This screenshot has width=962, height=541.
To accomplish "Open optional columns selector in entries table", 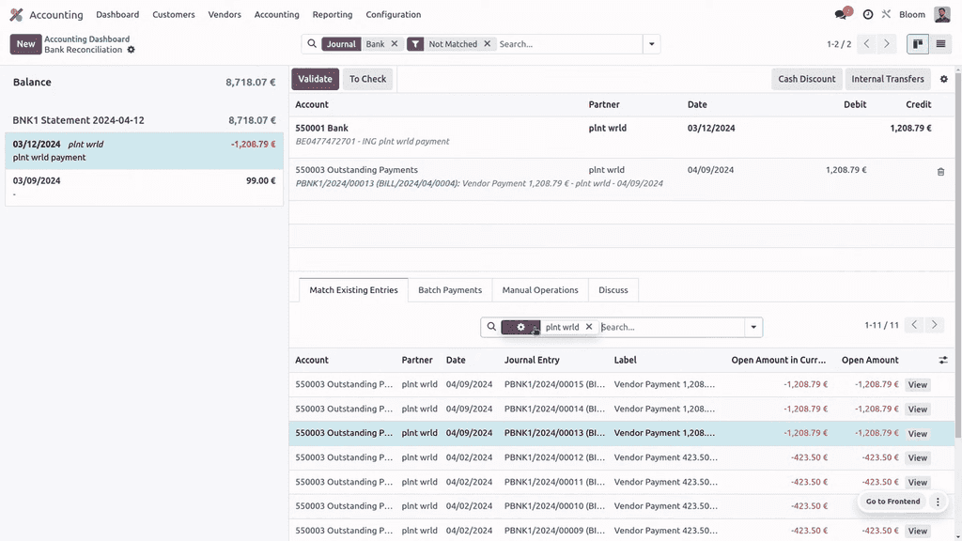I will 943,360.
